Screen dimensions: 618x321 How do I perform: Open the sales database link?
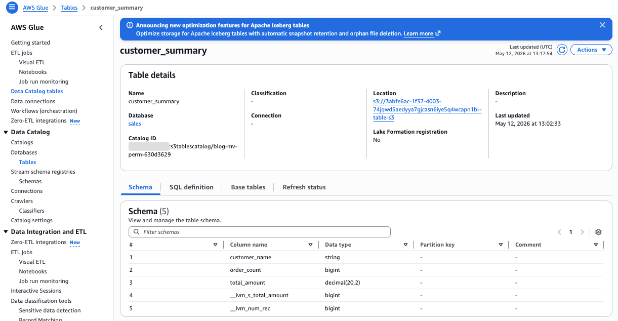(135, 124)
